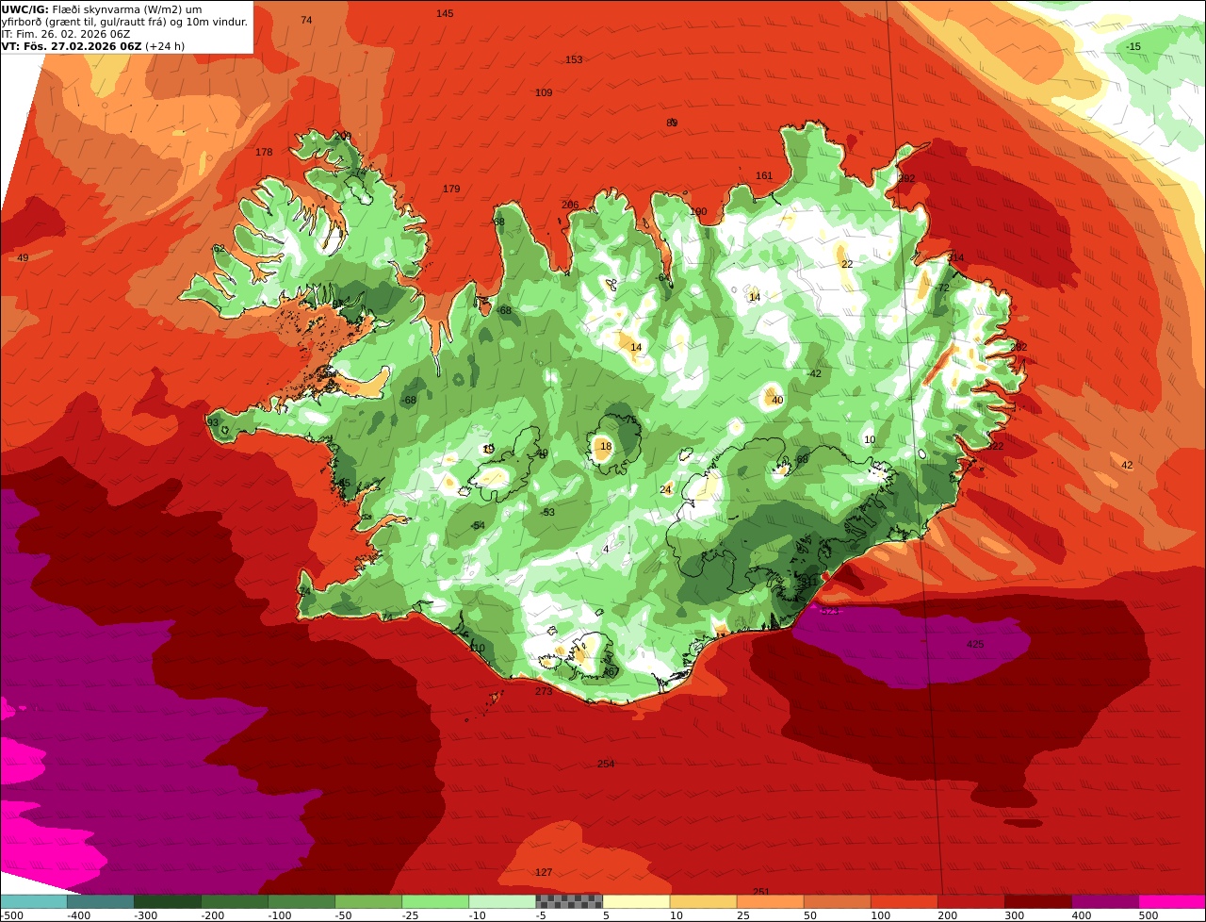Click the magenta swatch right of 500
Image resolution: width=1206 pixels, height=922 pixels.
[1171, 901]
